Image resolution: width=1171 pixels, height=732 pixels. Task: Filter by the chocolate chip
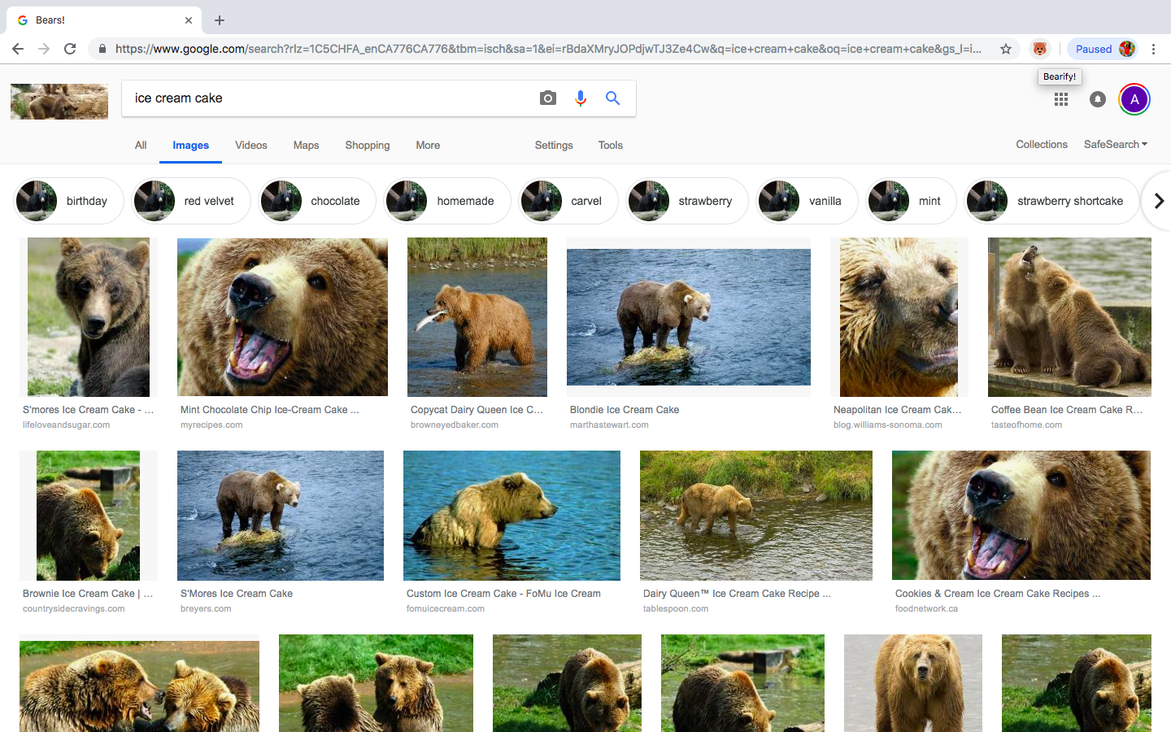317,201
